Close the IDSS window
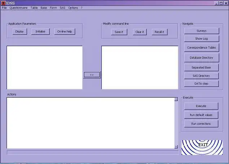Viewport: 229px width, 164px height. (x=226, y=3)
